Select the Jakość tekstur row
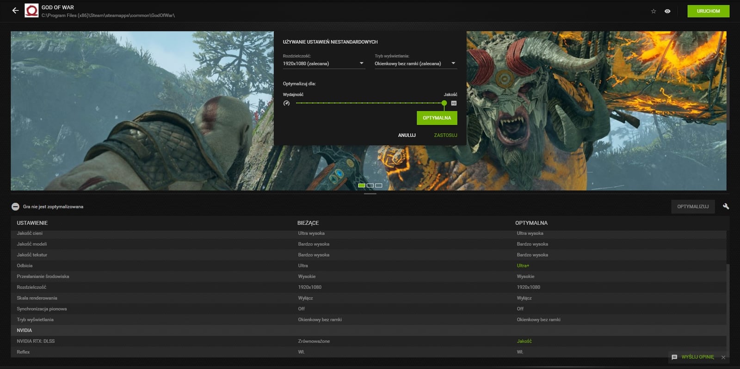Screen dimensions: 740x369 (x=368, y=255)
